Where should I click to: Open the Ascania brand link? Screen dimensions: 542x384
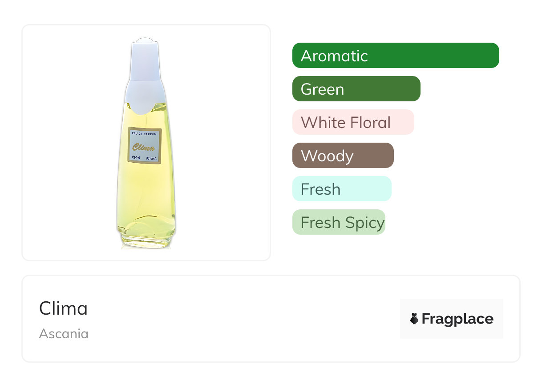coord(64,333)
